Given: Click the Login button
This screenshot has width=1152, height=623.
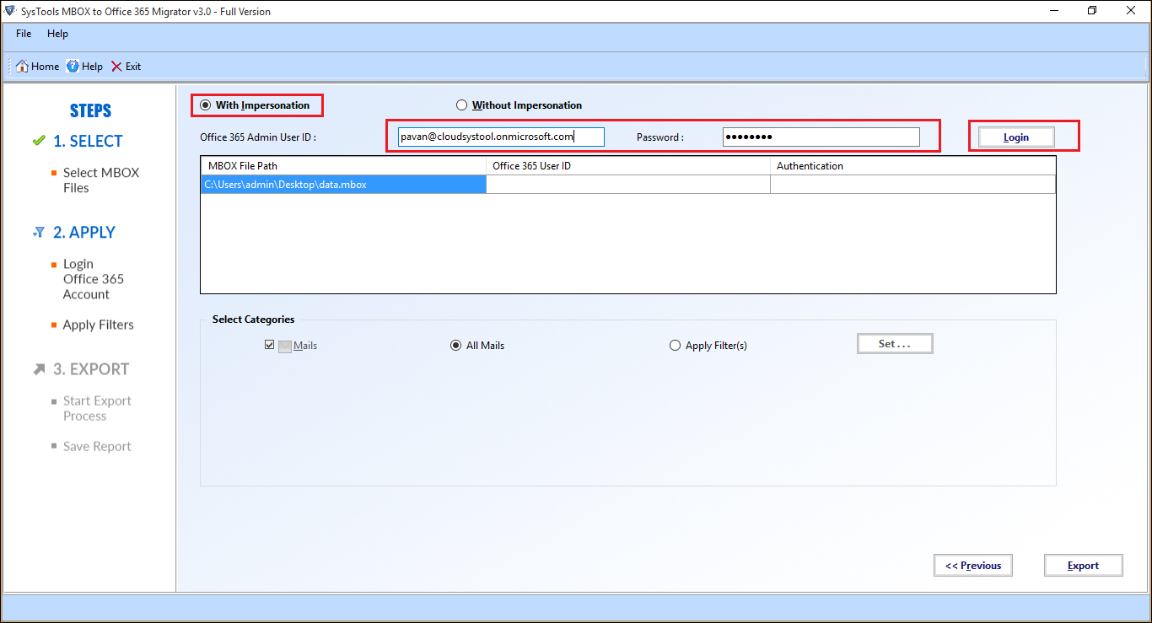Looking at the screenshot, I should tap(1016, 137).
